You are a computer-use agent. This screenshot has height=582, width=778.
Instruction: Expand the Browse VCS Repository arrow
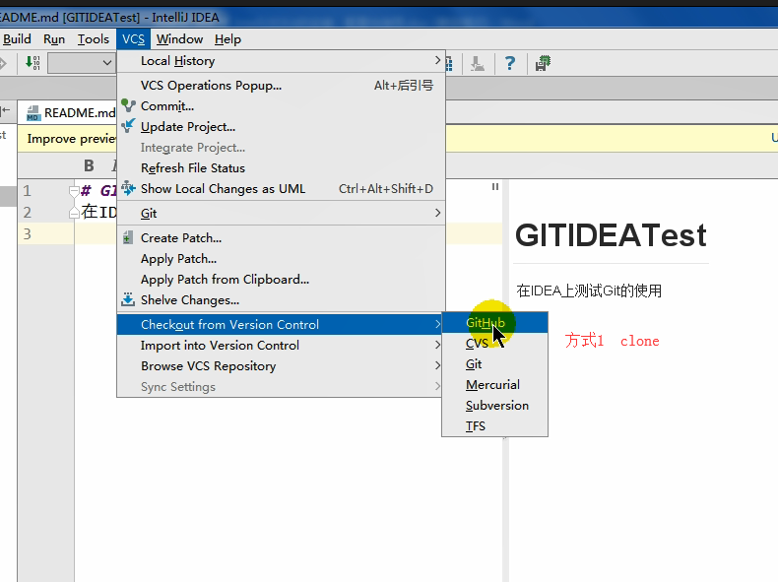(437, 365)
